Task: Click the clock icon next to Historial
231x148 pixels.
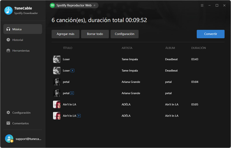Action: pyautogui.click(x=8, y=40)
